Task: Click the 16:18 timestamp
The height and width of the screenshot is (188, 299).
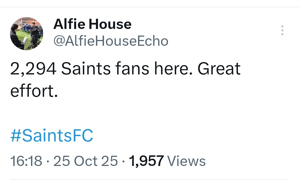Action: point(26,161)
